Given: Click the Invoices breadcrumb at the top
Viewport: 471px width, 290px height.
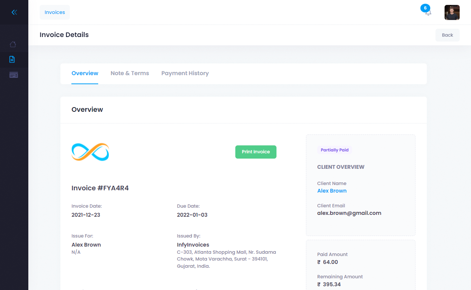Looking at the screenshot, I should pos(54,12).
